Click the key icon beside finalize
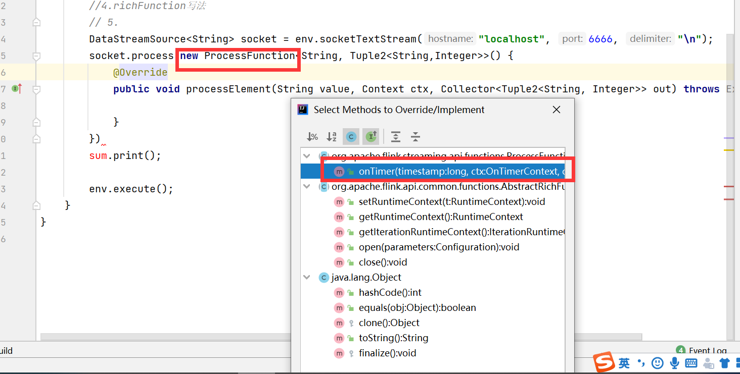This screenshot has width=740, height=374. [x=351, y=353]
